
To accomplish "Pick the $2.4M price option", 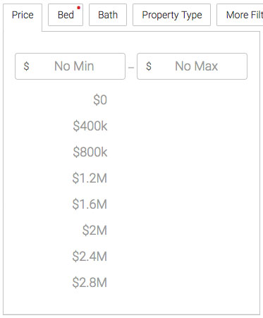I will coord(90,256).
